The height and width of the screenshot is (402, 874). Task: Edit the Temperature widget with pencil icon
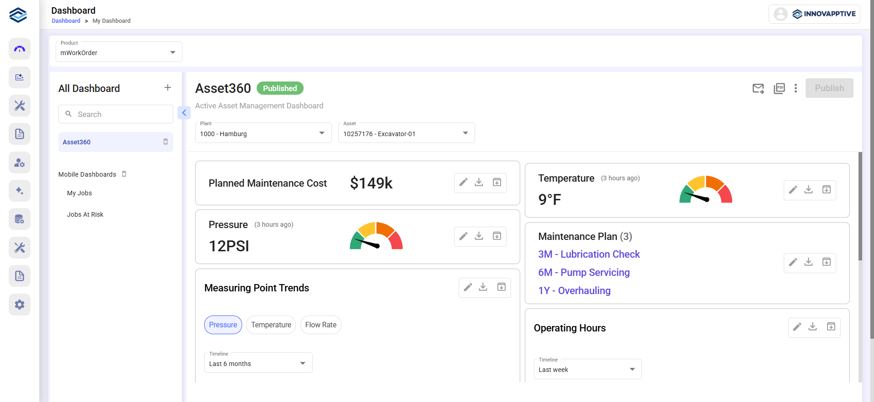(x=793, y=190)
